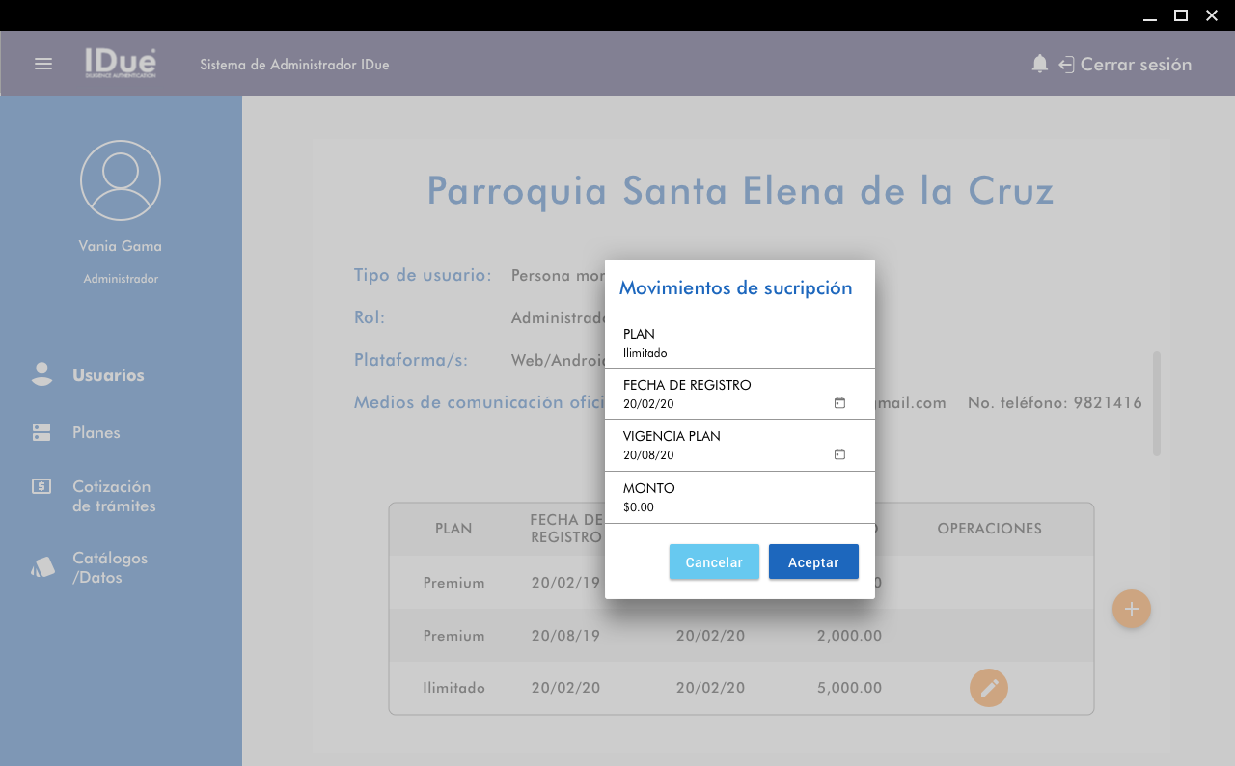Confirm with the Aceptar button
The image size is (1235, 766).
(x=813, y=561)
